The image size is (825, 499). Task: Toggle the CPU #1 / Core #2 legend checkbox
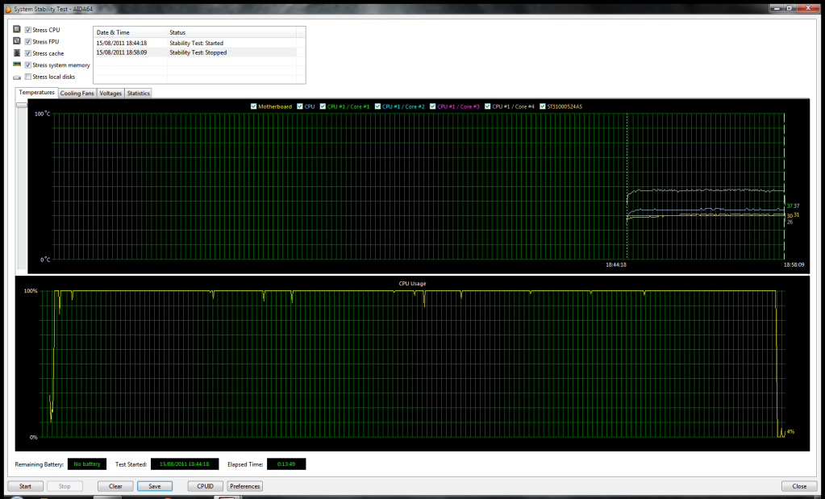pyautogui.click(x=377, y=106)
